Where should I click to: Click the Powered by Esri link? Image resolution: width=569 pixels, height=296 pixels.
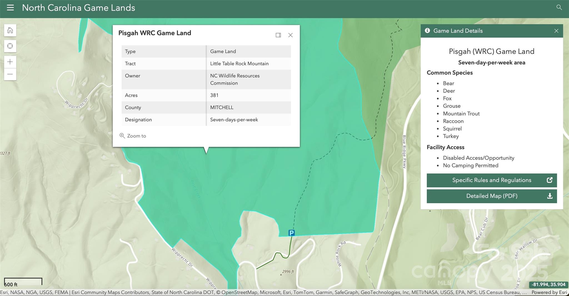tap(549, 292)
